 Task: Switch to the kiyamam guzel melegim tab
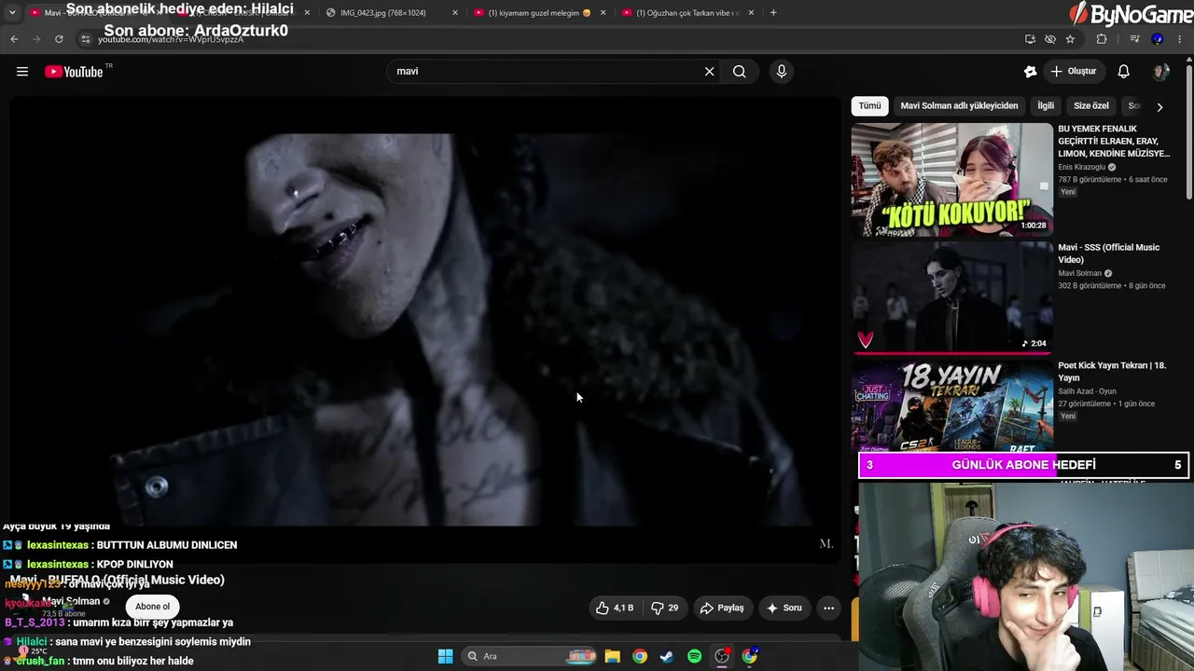540,13
